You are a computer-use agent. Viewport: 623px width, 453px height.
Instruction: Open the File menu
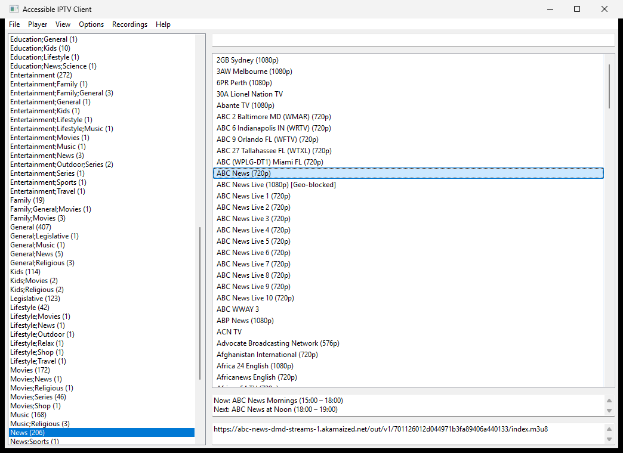(x=14, y=24)
